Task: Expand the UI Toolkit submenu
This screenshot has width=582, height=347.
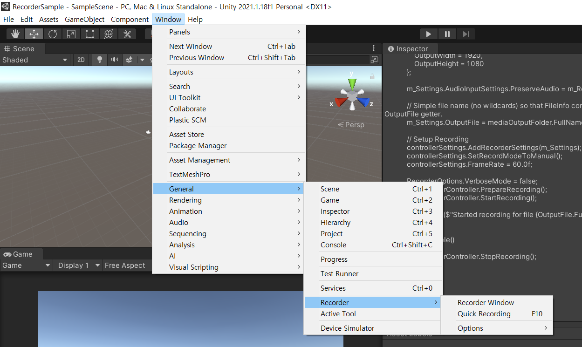Action: pos(229,97)
